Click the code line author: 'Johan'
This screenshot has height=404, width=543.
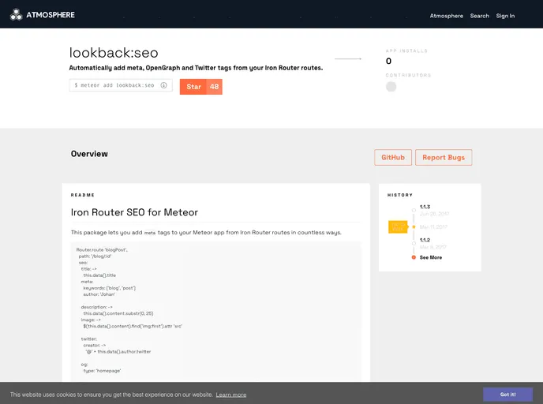99,294
